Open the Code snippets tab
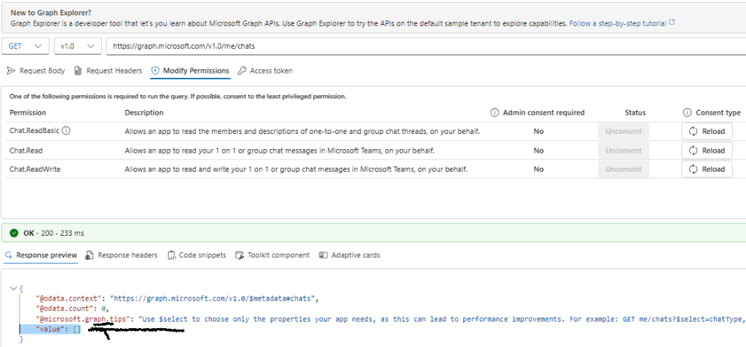The width and height of the screenshot is (746, 347). 197,255
